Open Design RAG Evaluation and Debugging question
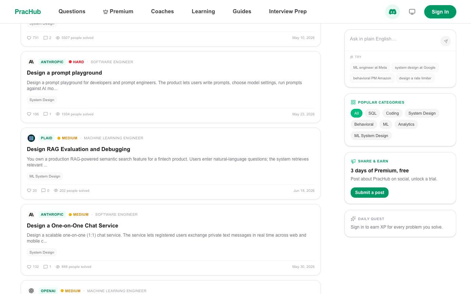This screenshot has width=471, height=294. point(78,149)
